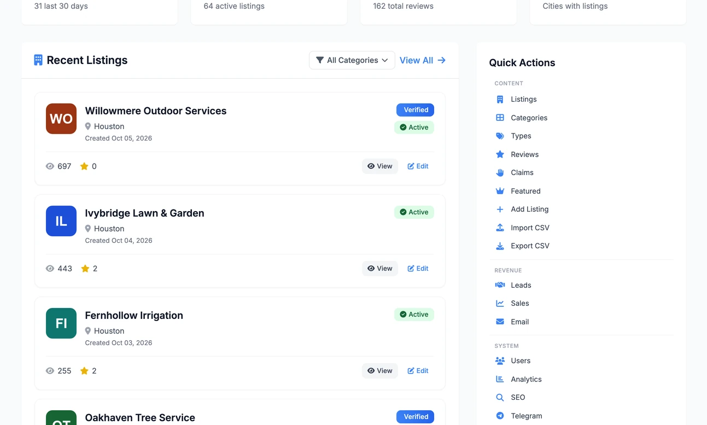Open Users group icon
The image size is (707, 425).
pyautogui.click(x=500, y=360)
